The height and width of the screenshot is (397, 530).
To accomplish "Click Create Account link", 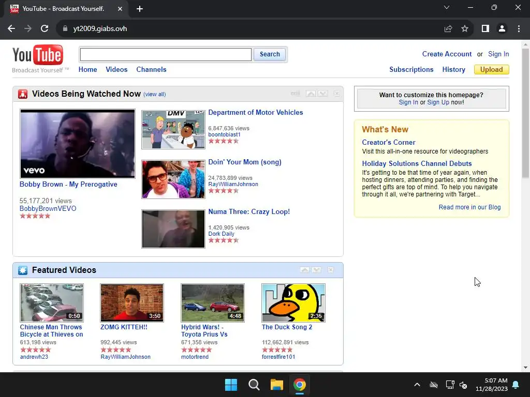I will coord(447,54).
